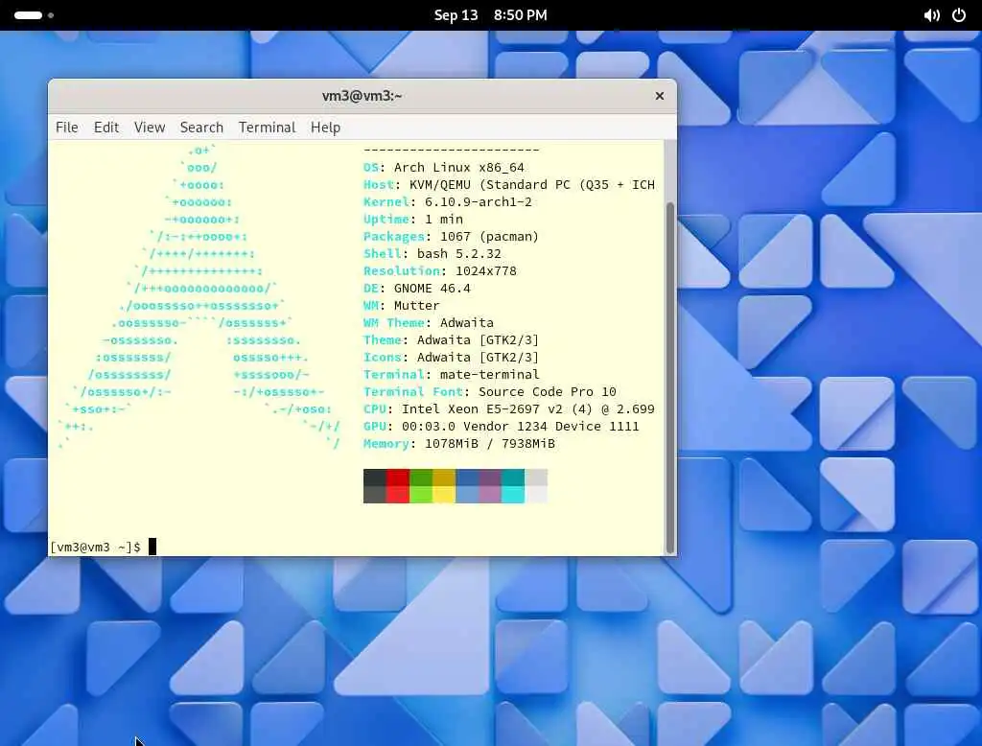This screenshot has height=746, width=982.
Task: Open the Search menu
Action: tap(201, 128)
